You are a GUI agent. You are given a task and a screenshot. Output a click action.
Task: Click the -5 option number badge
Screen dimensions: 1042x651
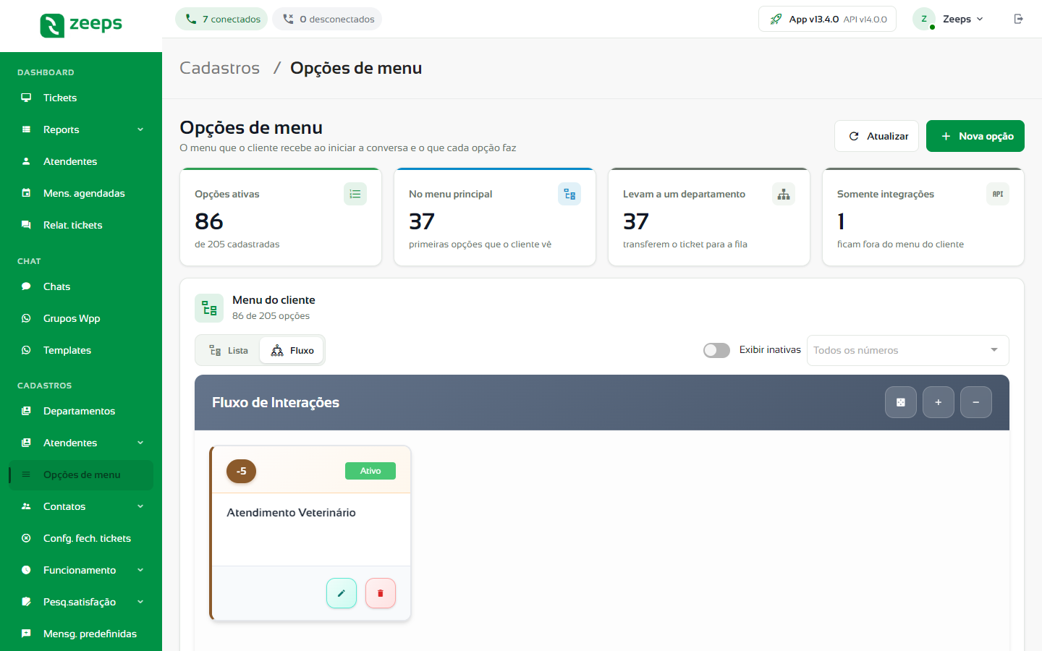242,471
